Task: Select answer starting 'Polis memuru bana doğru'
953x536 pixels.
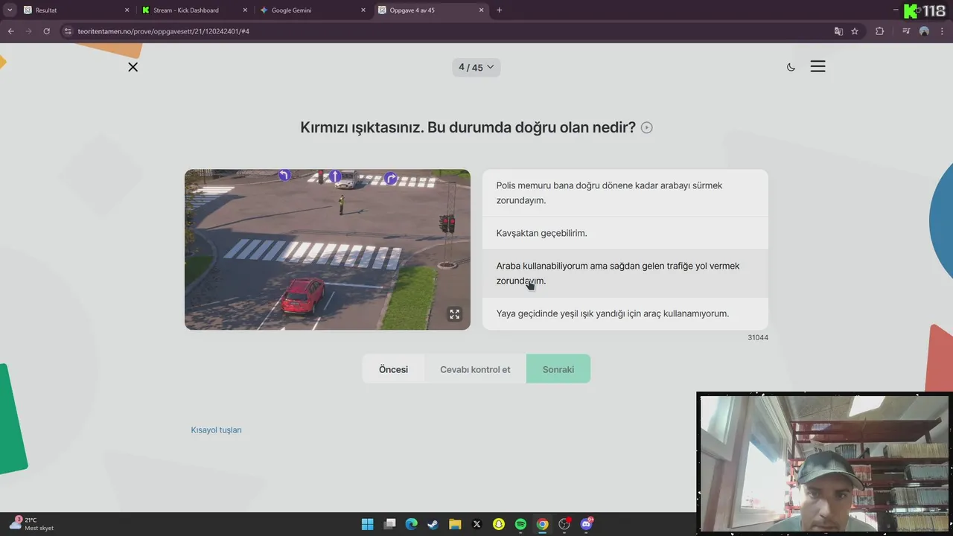Action: (x=625, y=193)
